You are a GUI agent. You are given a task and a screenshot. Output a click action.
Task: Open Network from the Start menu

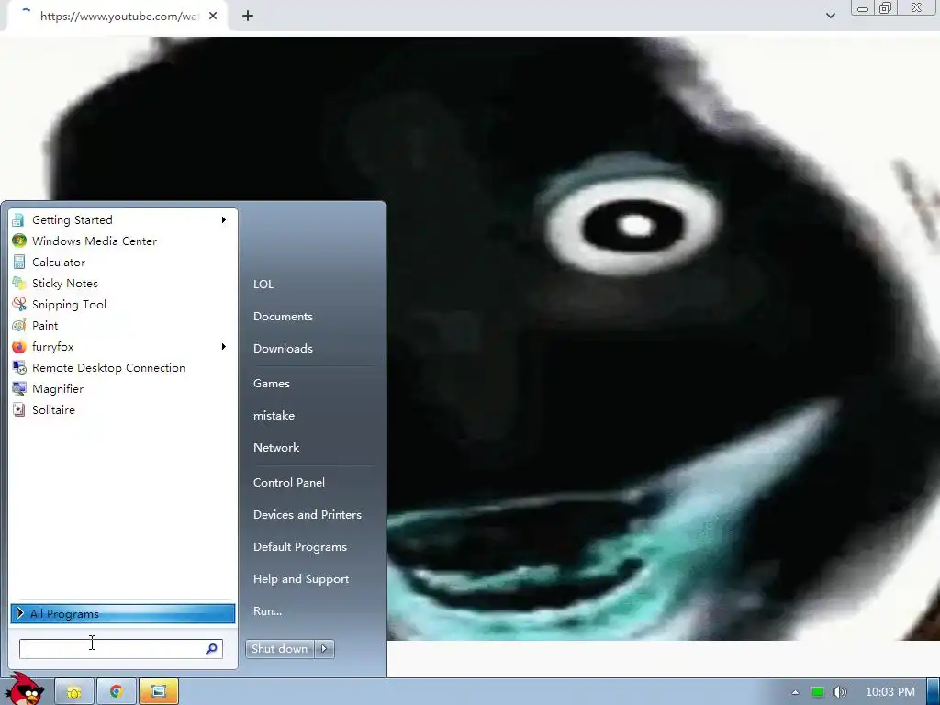[276, 448]
